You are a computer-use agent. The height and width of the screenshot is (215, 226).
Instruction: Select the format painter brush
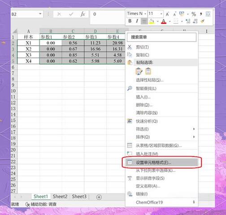(203, 21)
